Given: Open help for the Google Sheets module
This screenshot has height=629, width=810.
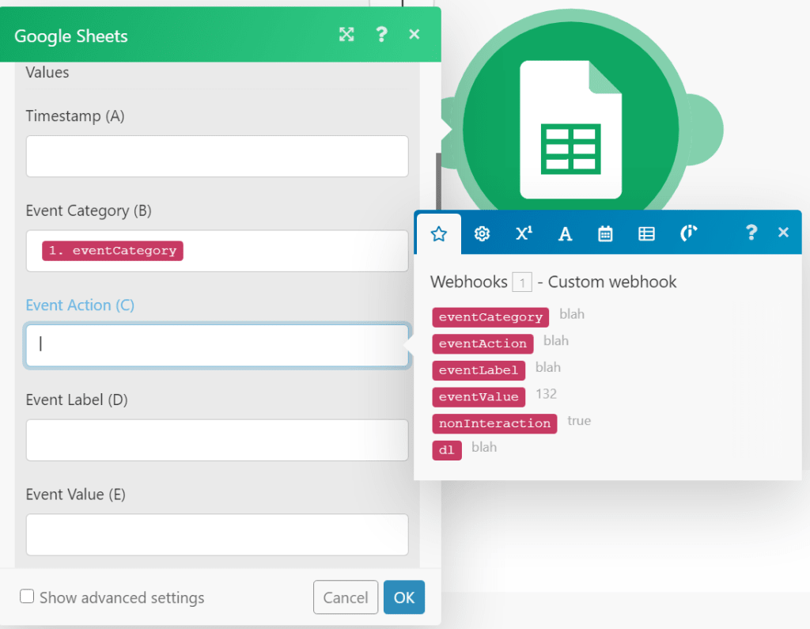Looking at the screenshot, I should point(381,35).
